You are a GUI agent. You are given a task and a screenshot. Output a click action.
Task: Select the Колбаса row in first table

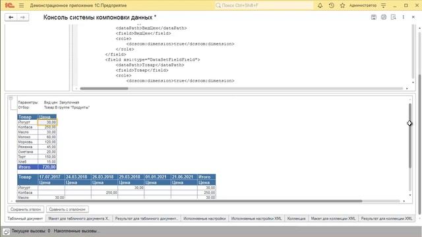37,127
